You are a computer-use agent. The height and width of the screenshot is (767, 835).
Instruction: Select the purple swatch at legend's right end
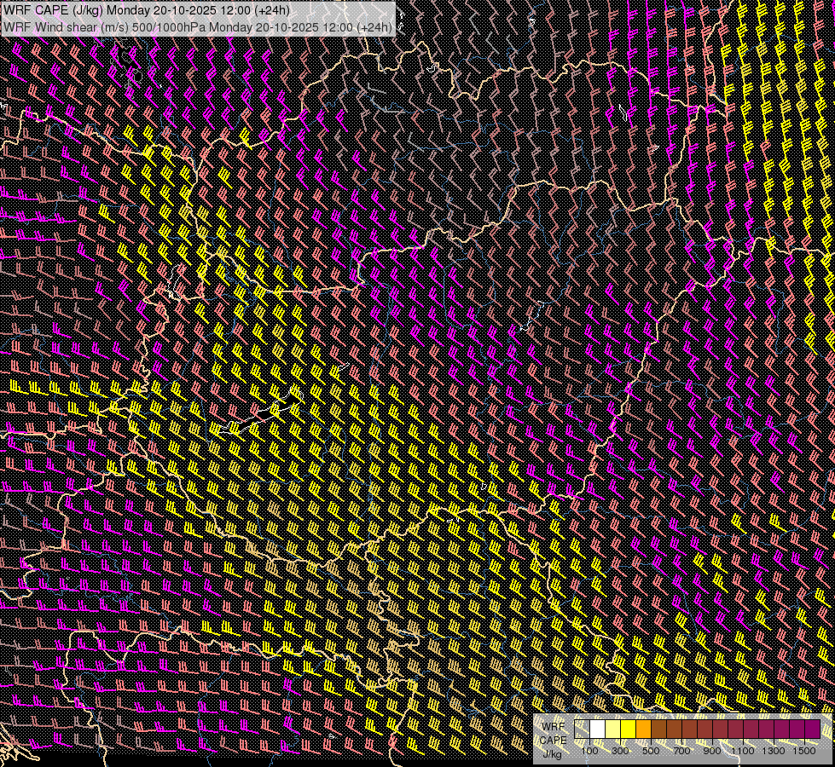(x=813, y=730)
